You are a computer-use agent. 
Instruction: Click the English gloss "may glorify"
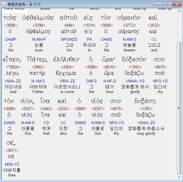pos(146,134)
